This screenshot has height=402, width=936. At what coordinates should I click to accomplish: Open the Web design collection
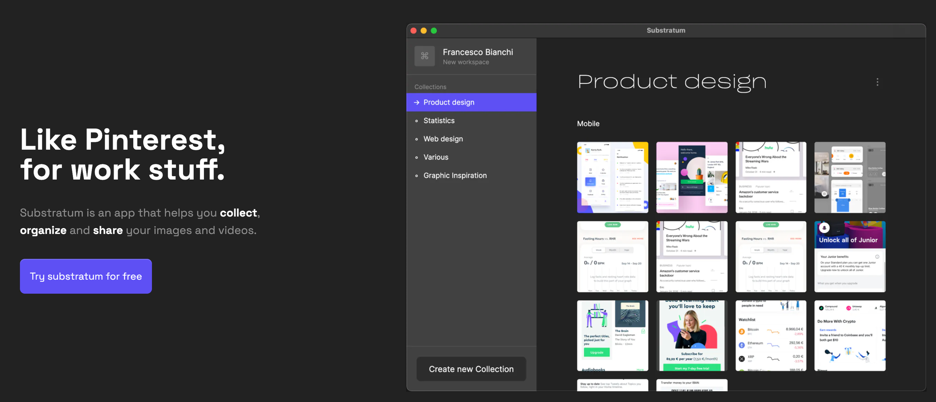471,139
